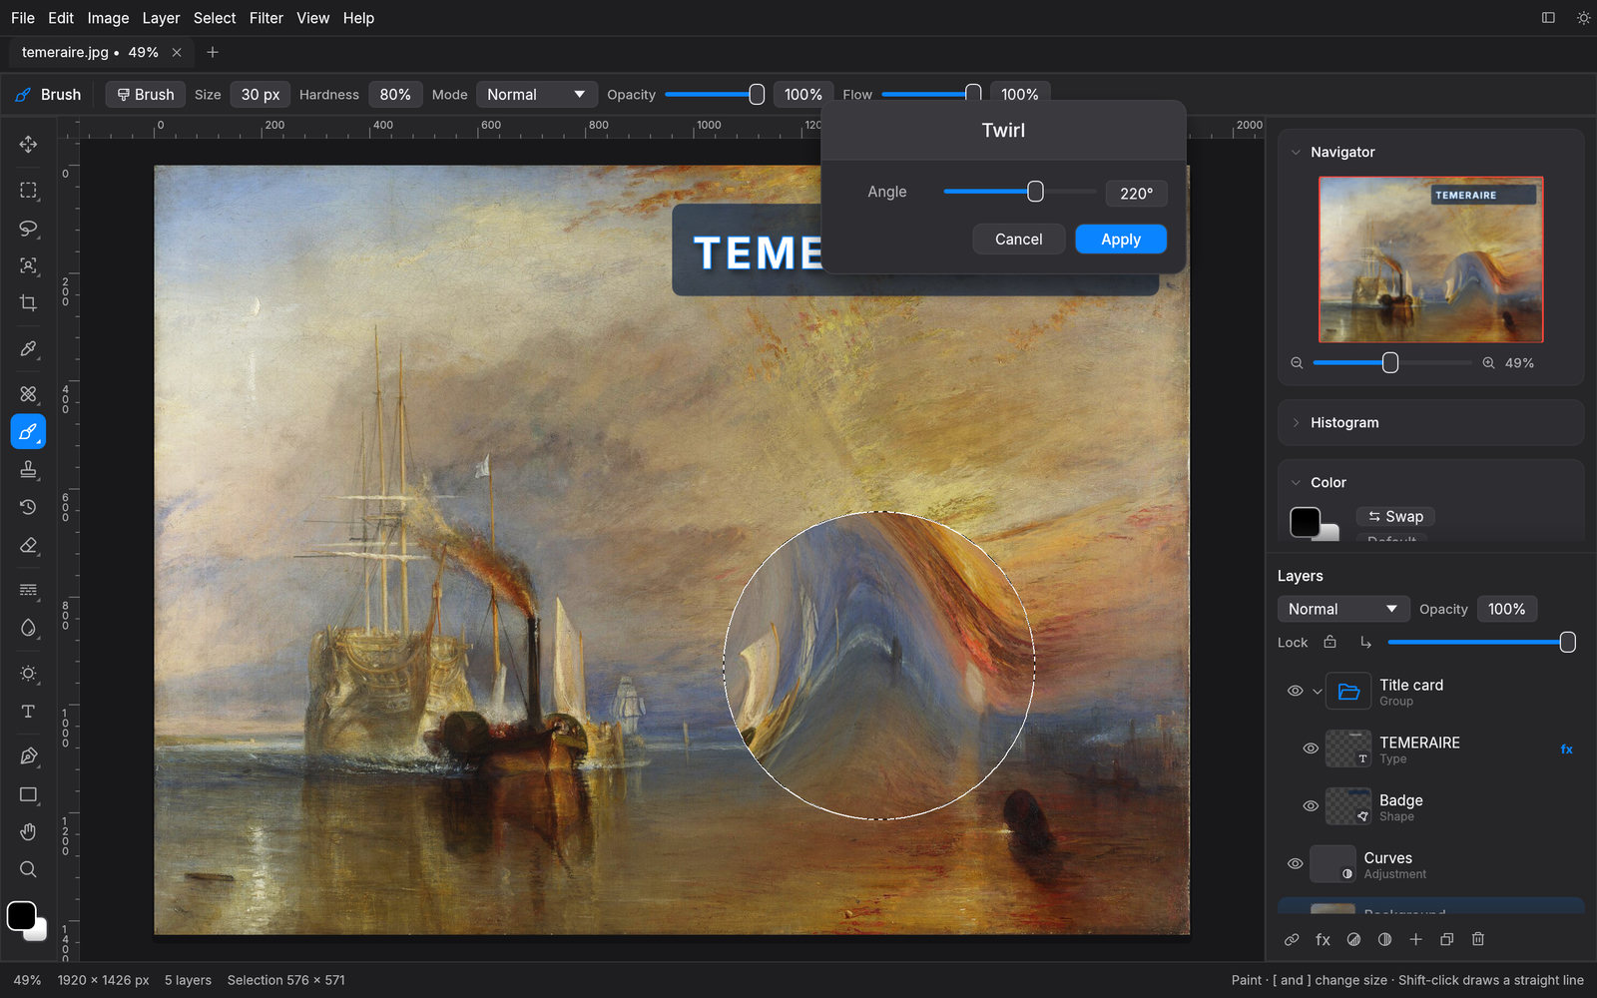Open the layer blend mode dropdown
The width and height of the screenshot is (1597, 998).
pyautogui.click(x=1343, y=609)
